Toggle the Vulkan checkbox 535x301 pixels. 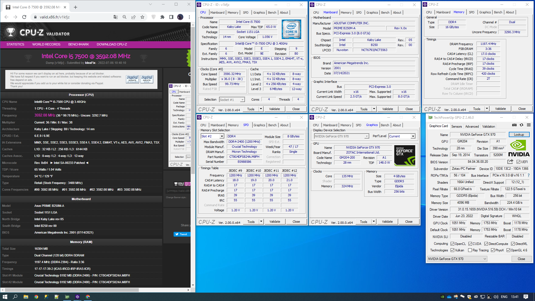click(x=453, y=250)
